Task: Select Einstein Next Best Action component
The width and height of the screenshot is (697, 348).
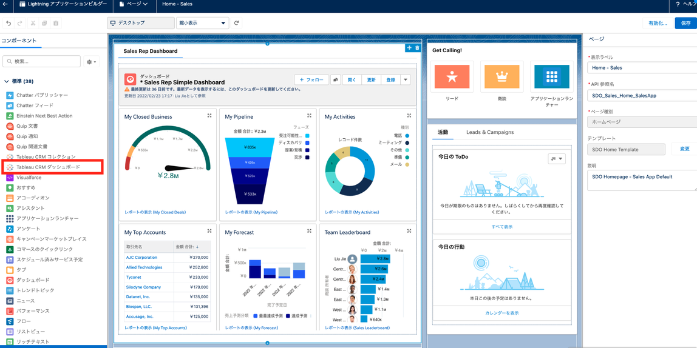Action: pyautogui.click(x=44, y=115)
